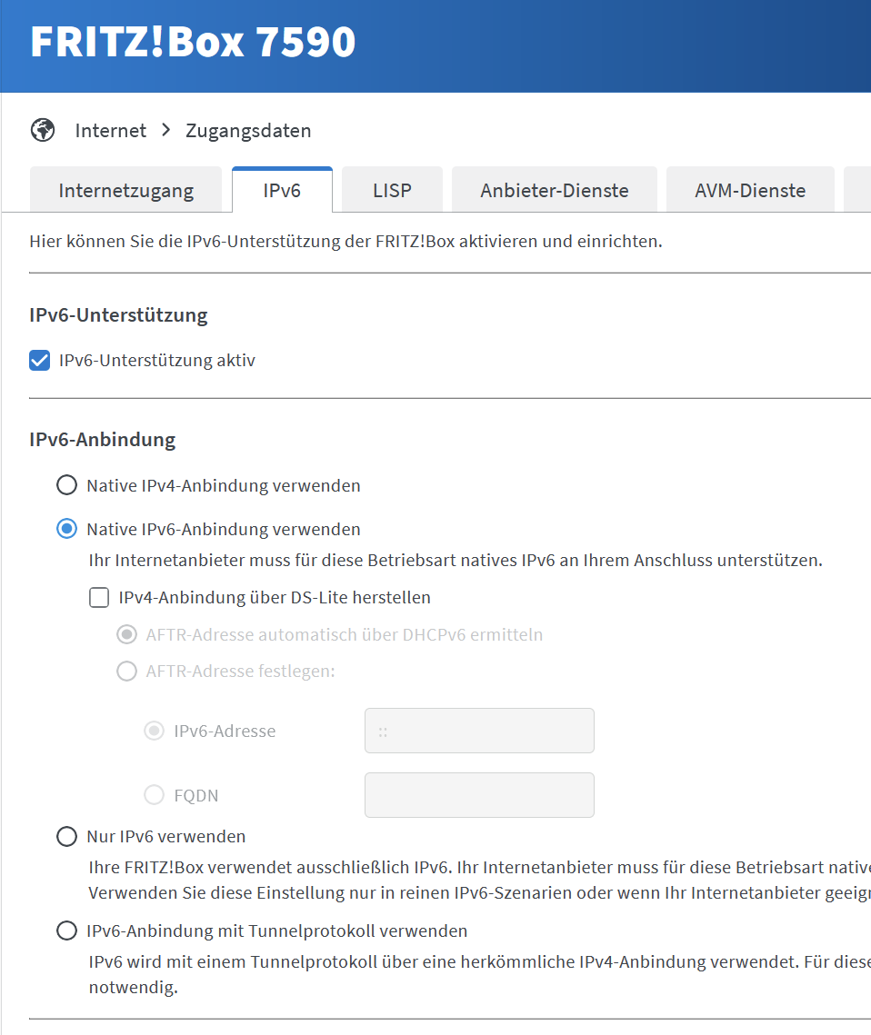Screen dimensions: 871x1035
Task: Select Native IPv4-Anbindung verwenden radio button
Action: click(66, 485)
